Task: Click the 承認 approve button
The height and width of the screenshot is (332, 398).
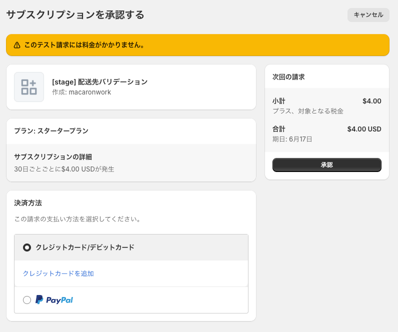Action: 326,165
